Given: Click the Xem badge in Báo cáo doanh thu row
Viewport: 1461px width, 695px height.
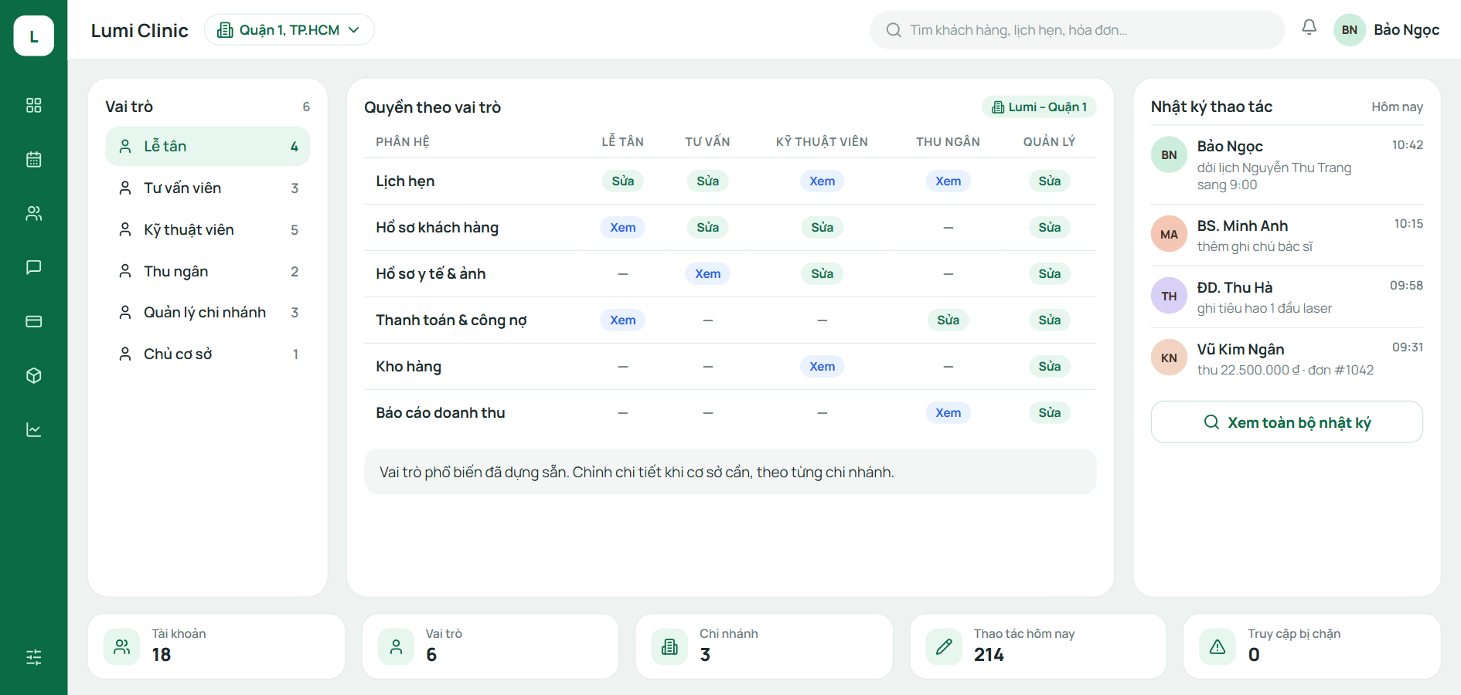Looking at the screenshot, I should coord(948,412).
